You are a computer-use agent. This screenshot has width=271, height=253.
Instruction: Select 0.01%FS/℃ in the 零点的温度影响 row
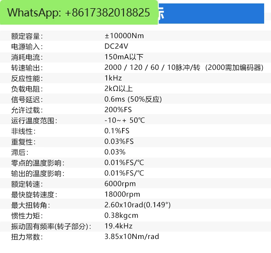point(124,163)
